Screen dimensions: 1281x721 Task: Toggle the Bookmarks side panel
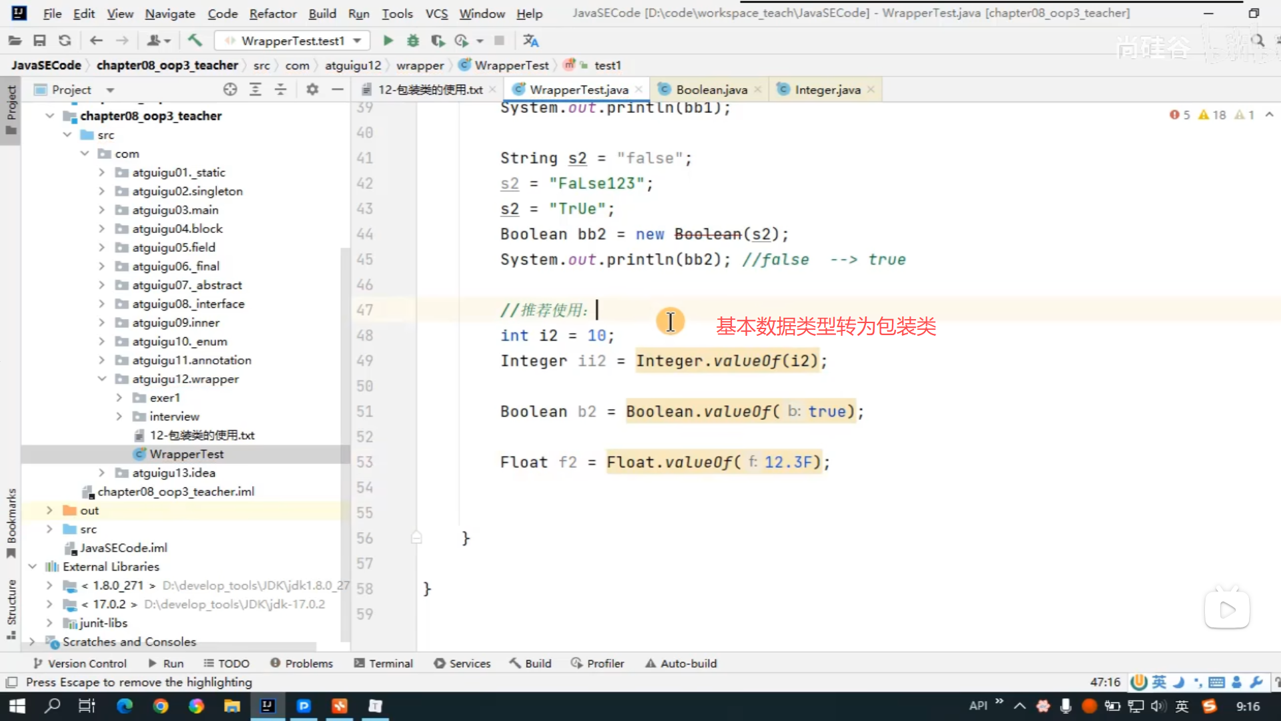[11, 523]
